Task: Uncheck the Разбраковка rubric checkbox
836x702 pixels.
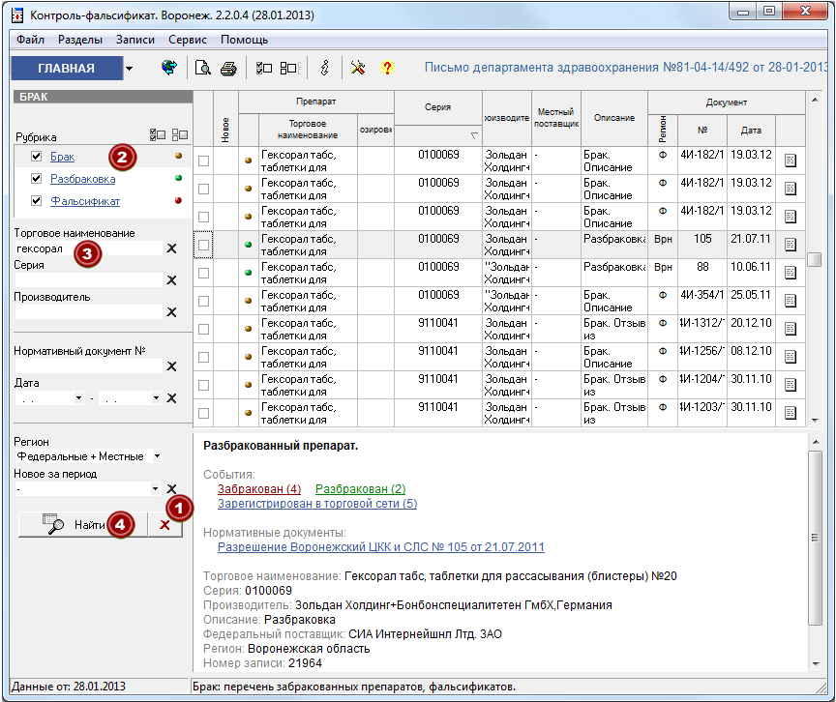Action: (x=36, y=179)
